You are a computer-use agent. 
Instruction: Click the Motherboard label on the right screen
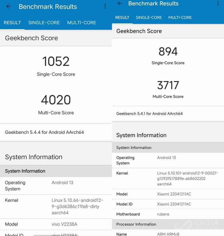(x=128, y=214)
